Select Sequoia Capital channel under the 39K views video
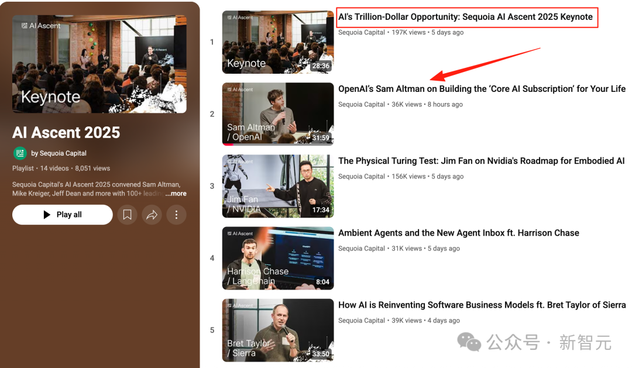Screen dimensions: 632x368 click(362, 321)
